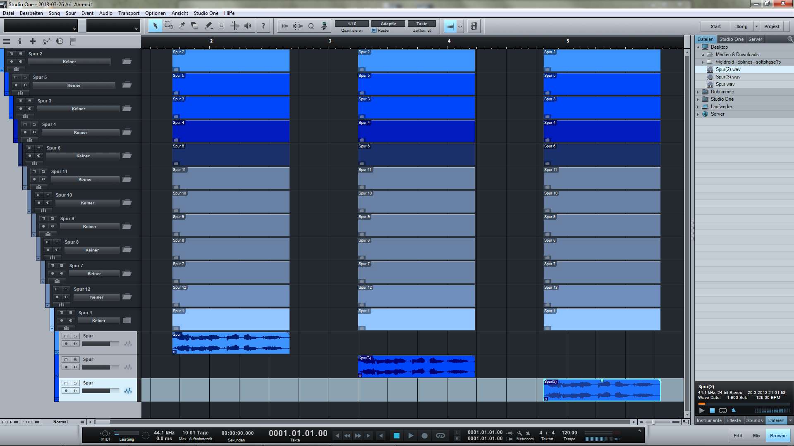Open the macro panel icon

pyautogui.click(x=324, y=26)
